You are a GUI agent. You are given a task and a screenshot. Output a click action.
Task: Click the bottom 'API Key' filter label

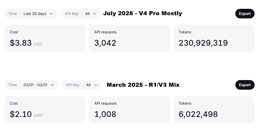(x=73, y=85)
